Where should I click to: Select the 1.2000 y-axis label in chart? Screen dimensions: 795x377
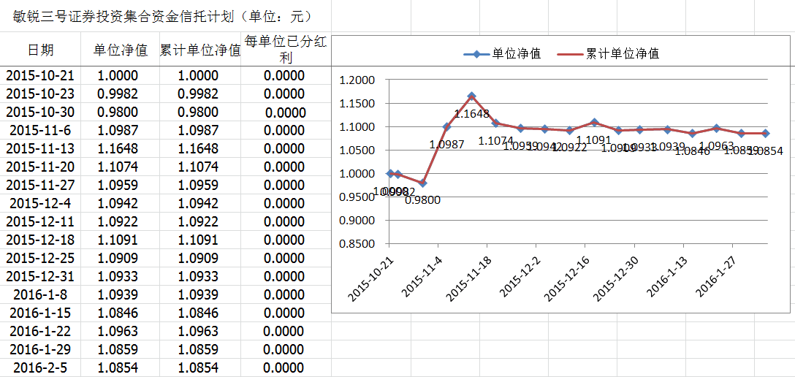click(357, 80)
